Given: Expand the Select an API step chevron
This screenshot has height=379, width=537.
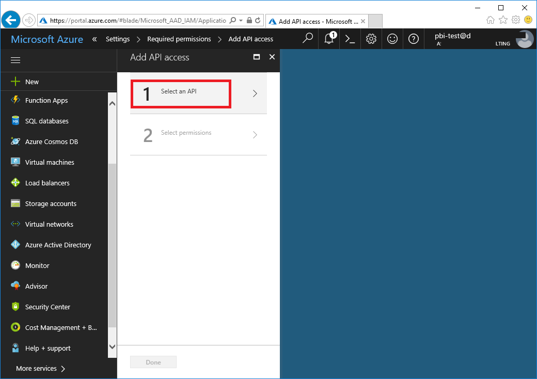Looking at the screenshot, I should tap(255, 93).
